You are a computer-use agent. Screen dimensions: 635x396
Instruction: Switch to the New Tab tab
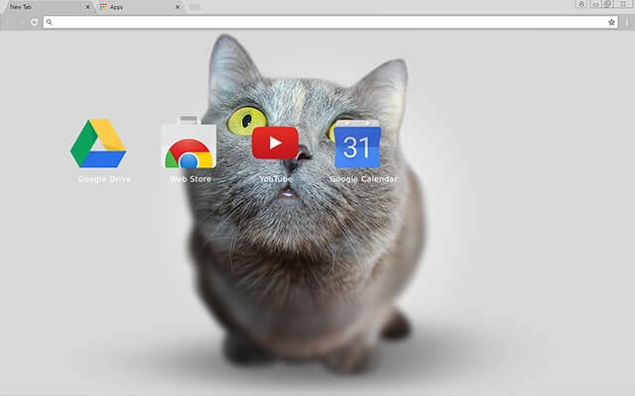click(48, 7)
